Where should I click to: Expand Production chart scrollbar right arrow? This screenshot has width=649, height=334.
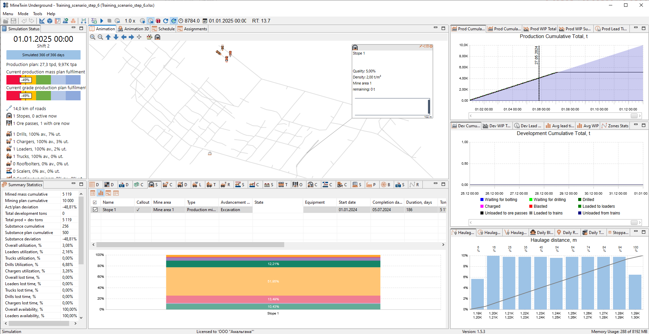click(640, 116)
